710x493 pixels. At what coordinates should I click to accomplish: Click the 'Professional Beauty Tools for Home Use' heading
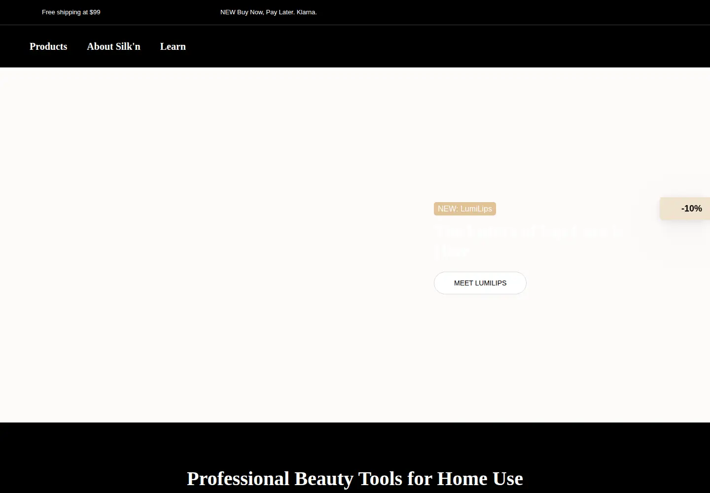[x=355, y=479]
